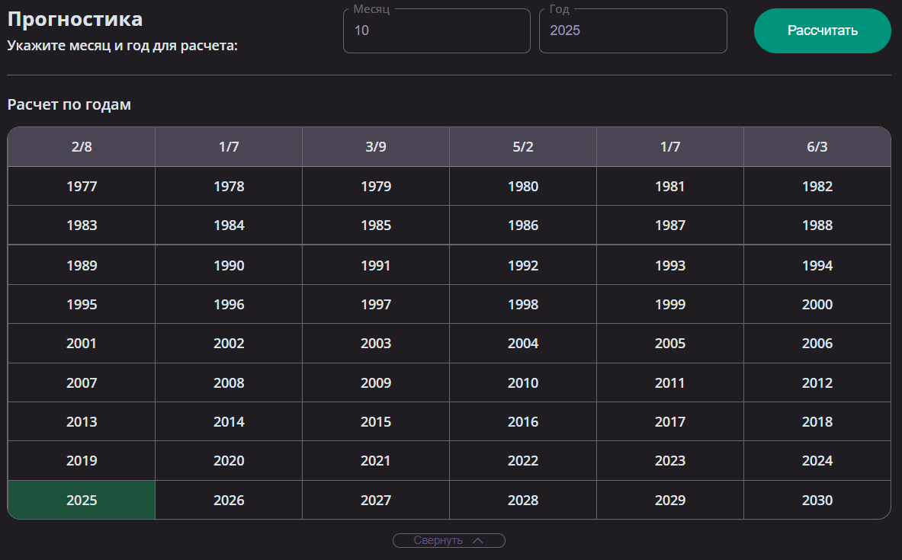Screen dimensions: 902x560
Task: Select the highlighted 2025 year cell
Action: click(x=81, y=500)
